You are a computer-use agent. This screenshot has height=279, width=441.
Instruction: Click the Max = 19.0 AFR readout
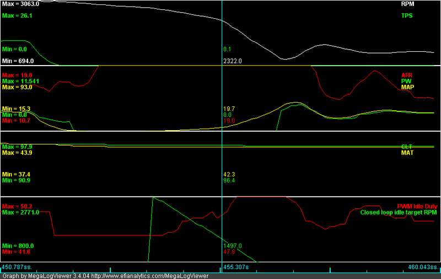[17, 74]
